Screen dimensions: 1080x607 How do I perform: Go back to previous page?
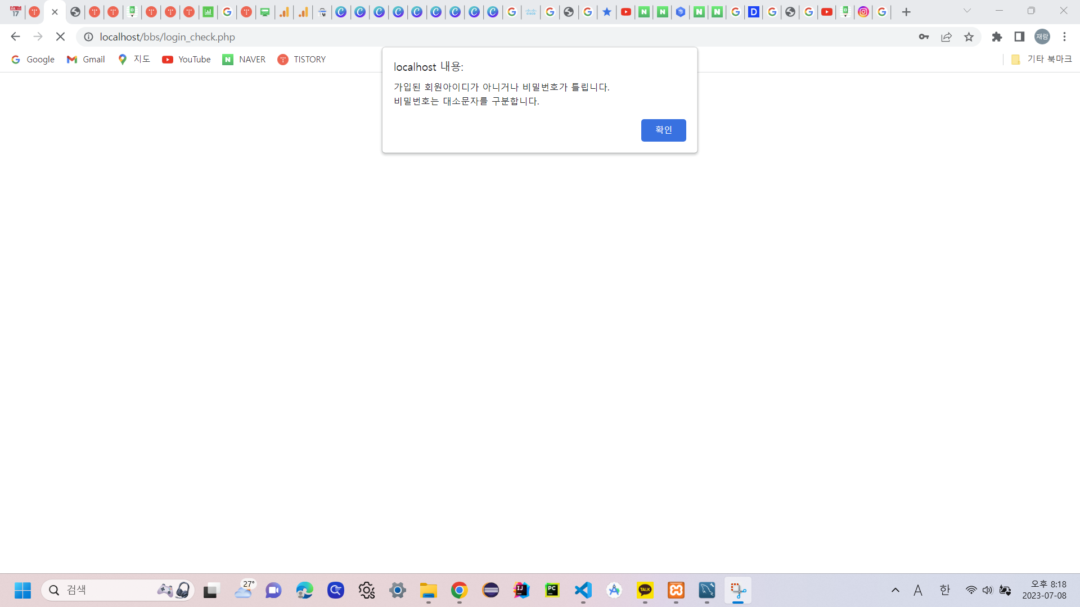click(x=15, y=37)
